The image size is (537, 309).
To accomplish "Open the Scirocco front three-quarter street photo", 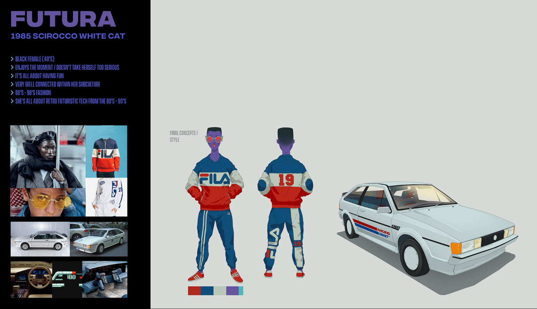I will click(99, 239).
